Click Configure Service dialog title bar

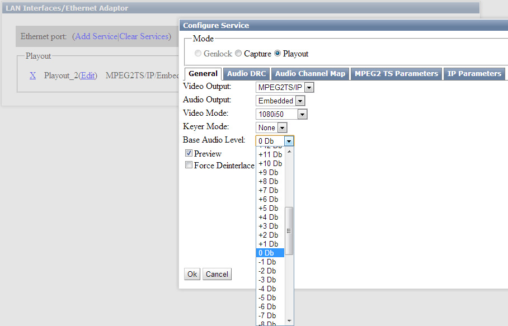tap(344, 25)
